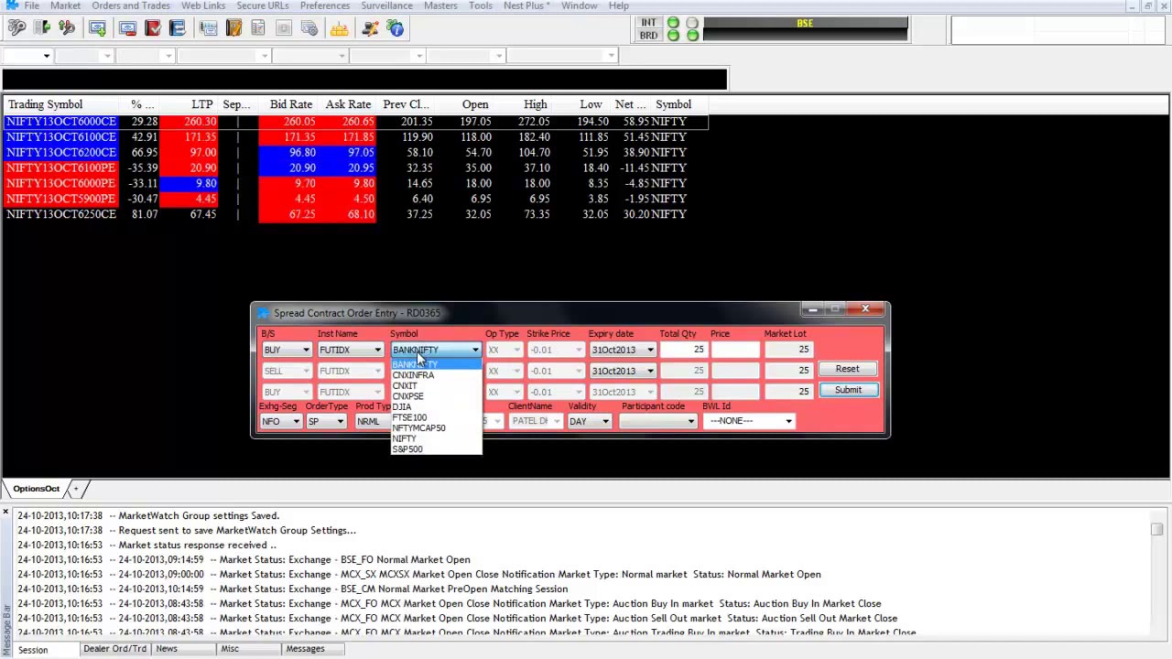Select CNXIT from symbol list
Image resolution: width=1172 pixels, height=659 pixels.
(x=436, y=386)
